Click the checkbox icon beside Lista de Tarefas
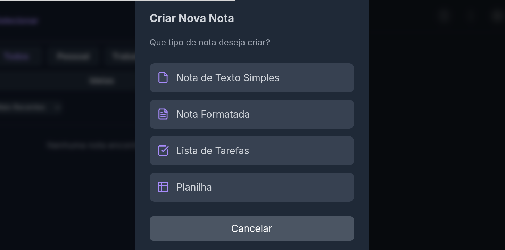Image resolution: width=505 pixels, height=250 pixels. (163, 151)
